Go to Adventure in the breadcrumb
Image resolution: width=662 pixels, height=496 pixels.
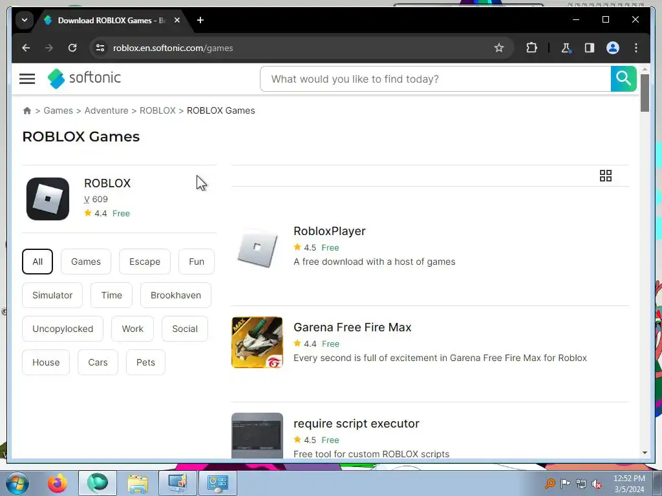pos(107,110)
